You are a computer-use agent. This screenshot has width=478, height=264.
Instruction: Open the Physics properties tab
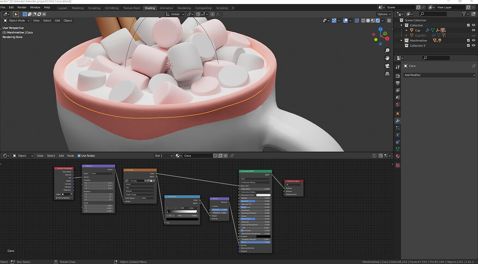pos(398,135)
